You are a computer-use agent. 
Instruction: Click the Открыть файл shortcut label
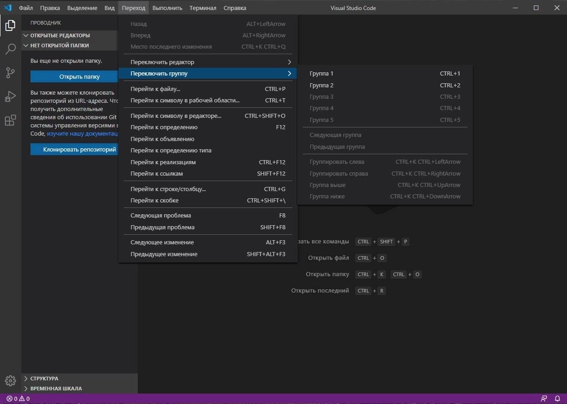(x=328, y=258)
